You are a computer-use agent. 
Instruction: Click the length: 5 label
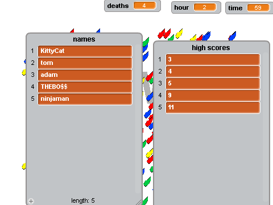tap(83, 200)
